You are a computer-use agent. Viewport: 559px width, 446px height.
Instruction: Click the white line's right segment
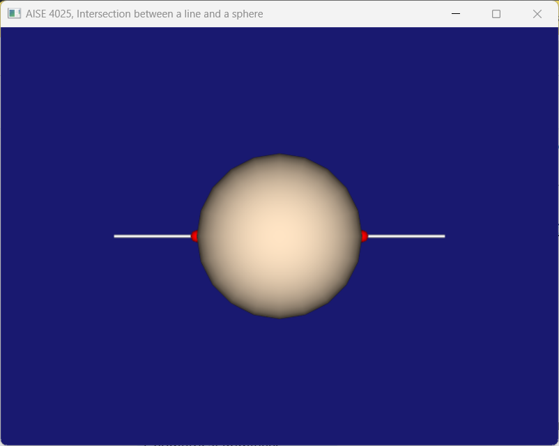point(406,236)
